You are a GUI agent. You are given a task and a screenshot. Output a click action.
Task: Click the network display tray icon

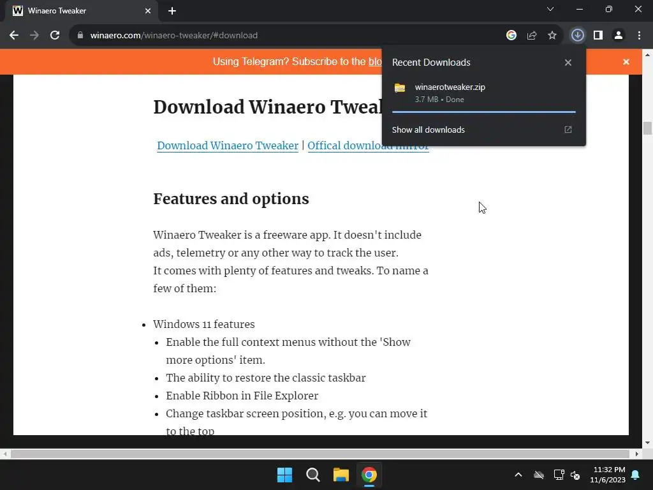pos(559,475)
